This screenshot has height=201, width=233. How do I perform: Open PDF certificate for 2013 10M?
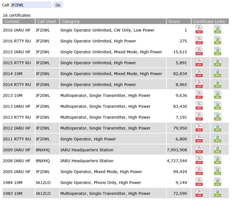coord(199,95)
